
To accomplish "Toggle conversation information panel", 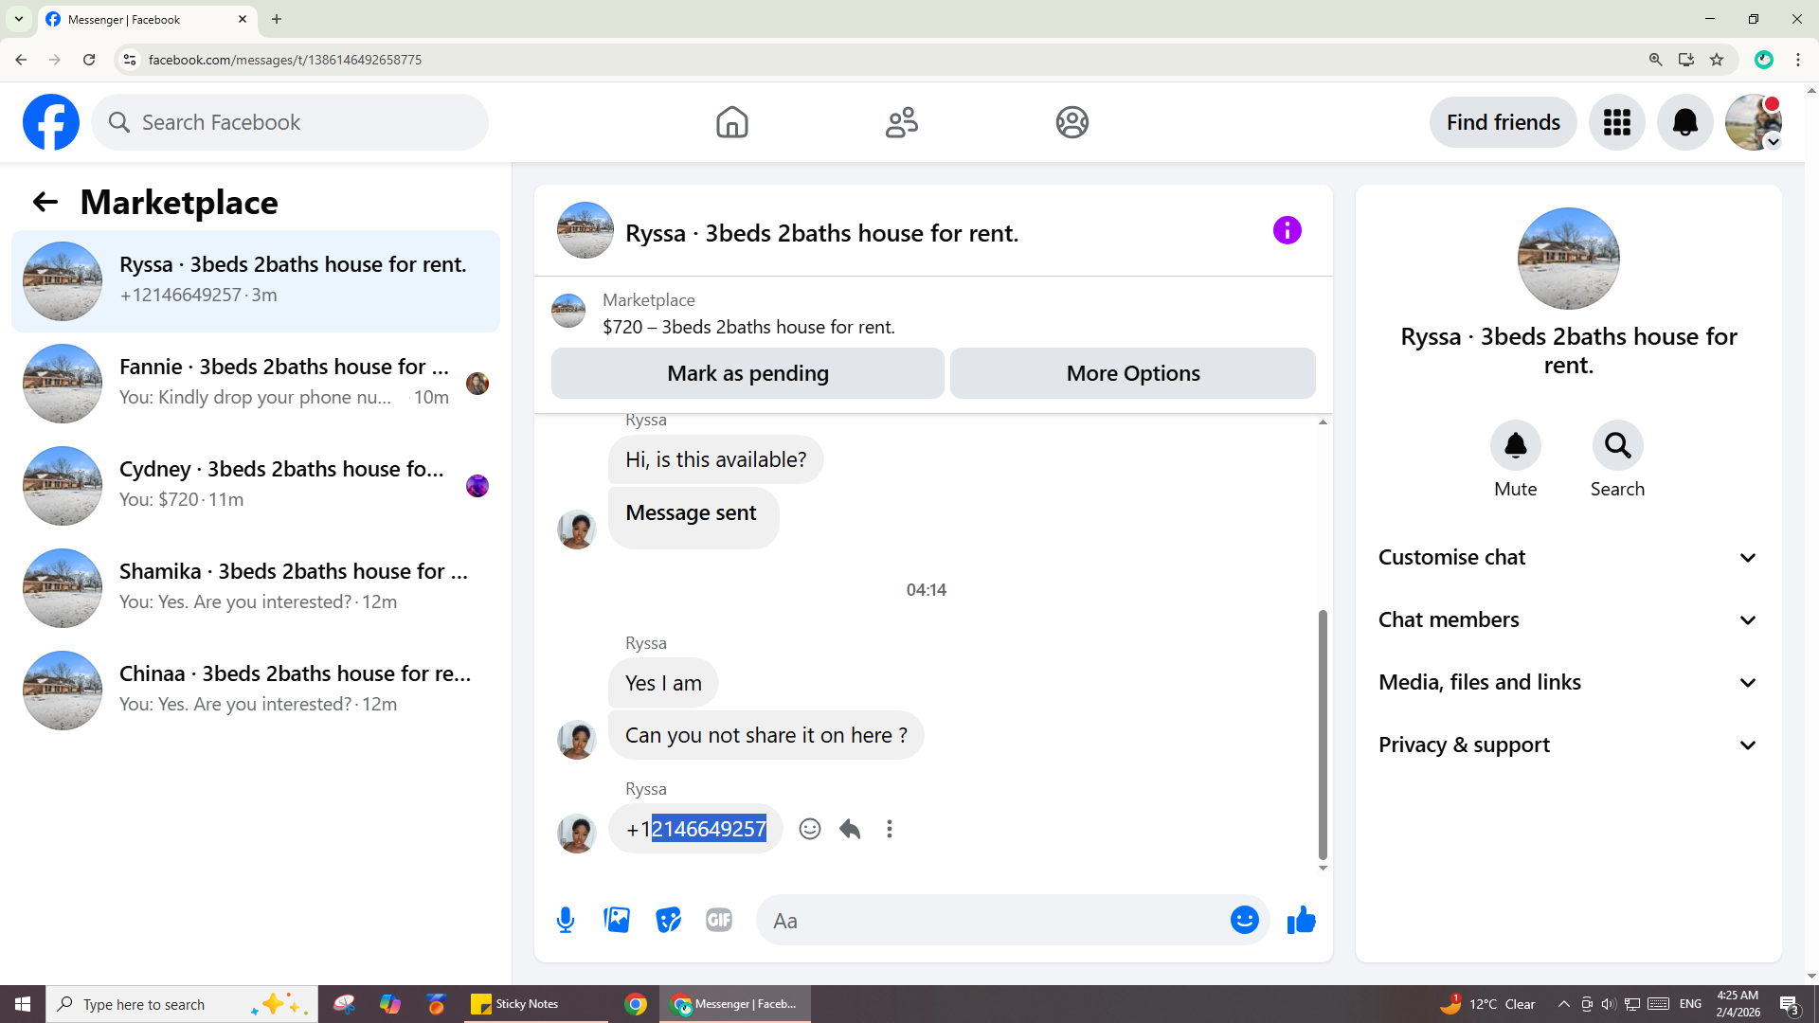I will tap(1287, 230).
